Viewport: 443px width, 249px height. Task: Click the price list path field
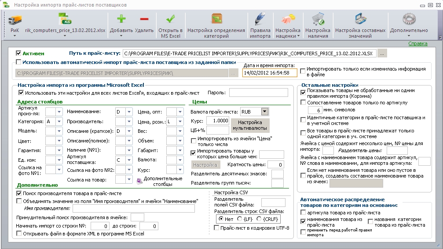pos(249,53)
